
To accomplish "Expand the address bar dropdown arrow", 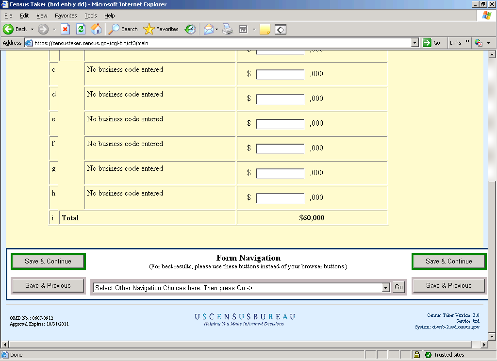I will coord(414,43).
